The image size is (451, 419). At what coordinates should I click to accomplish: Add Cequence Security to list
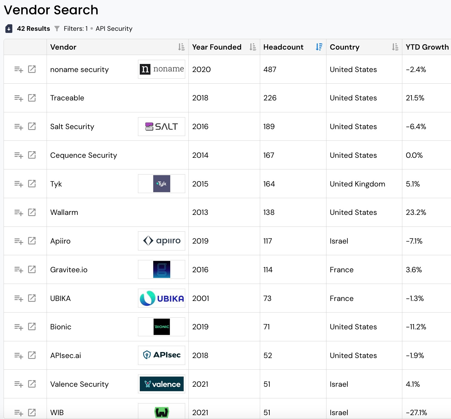coord(19,155)
